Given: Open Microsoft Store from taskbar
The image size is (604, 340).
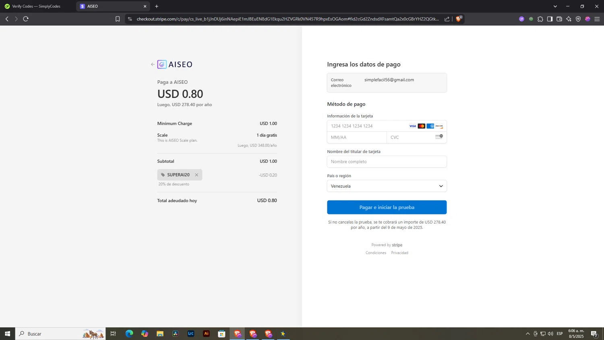Looking at the screenshot, I should point(221,334).
